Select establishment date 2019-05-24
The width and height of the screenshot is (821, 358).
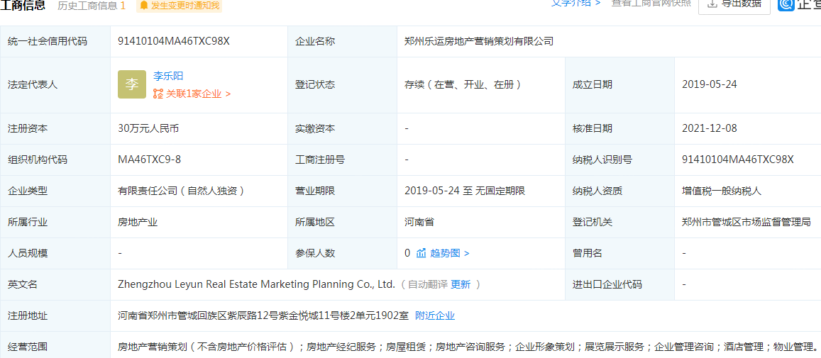pos(710,85)
